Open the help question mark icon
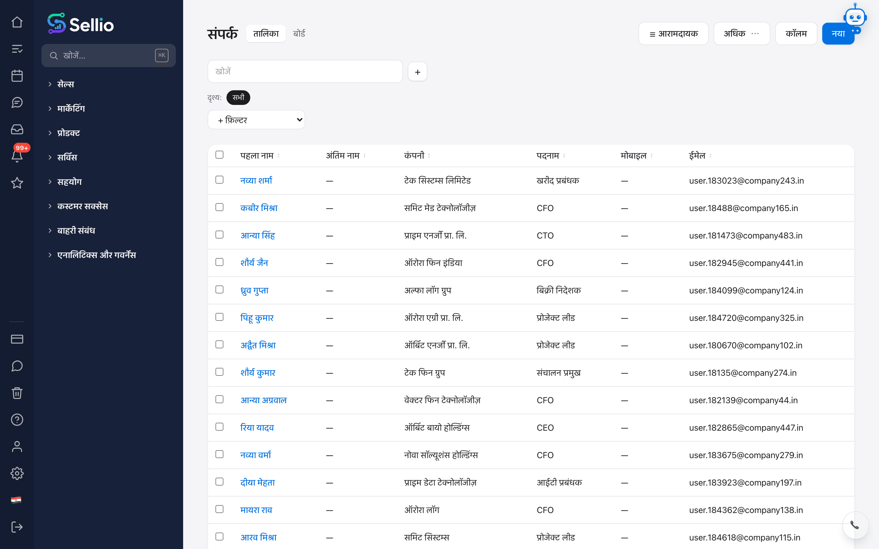Image resolution: width=879 pixels, height=549 pixels. coord(17,420)
